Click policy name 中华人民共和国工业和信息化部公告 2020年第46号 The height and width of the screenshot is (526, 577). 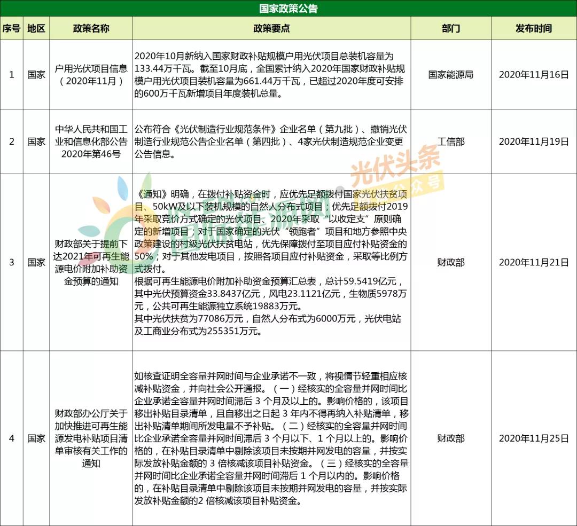click(x=91, y=142)
